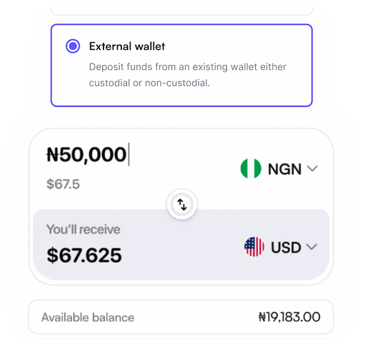Click the Available balance label
Screen dimensions: 366x347
point(87,317)
